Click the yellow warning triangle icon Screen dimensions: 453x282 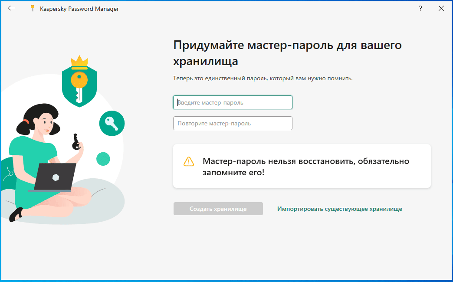(x=189, y=161)
